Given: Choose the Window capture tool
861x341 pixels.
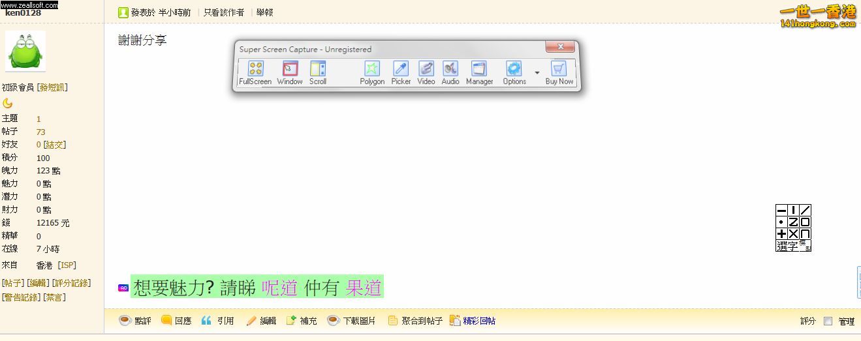Looking at the screenshot, I should pyautogui.click(x=289, y=72).
